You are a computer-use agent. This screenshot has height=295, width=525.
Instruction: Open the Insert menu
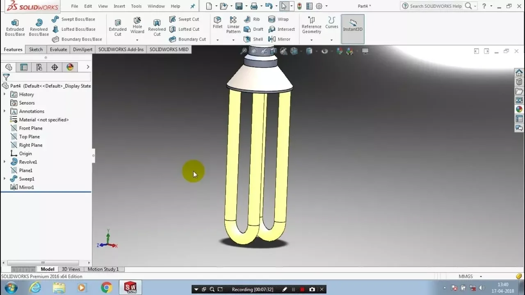click(x=119, y=6)
